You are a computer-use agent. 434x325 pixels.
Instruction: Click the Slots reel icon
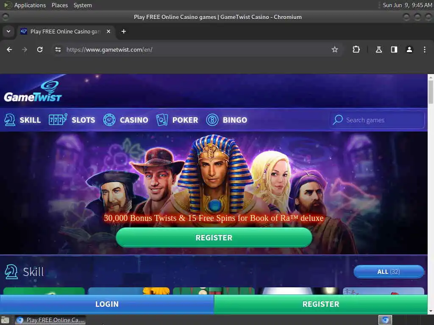tap(58, 120)
